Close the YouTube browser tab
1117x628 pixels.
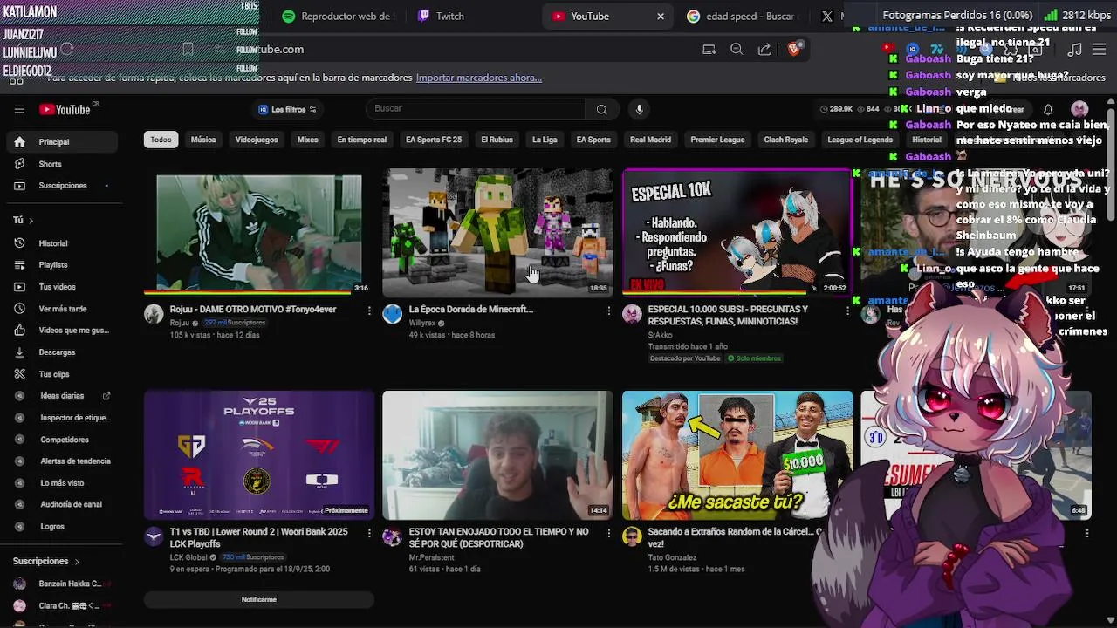(x=661, y=16)
